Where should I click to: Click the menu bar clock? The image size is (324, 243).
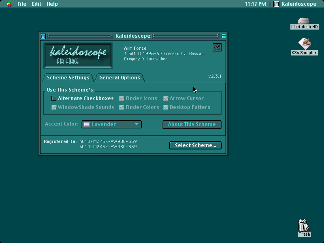coord(256,4)
